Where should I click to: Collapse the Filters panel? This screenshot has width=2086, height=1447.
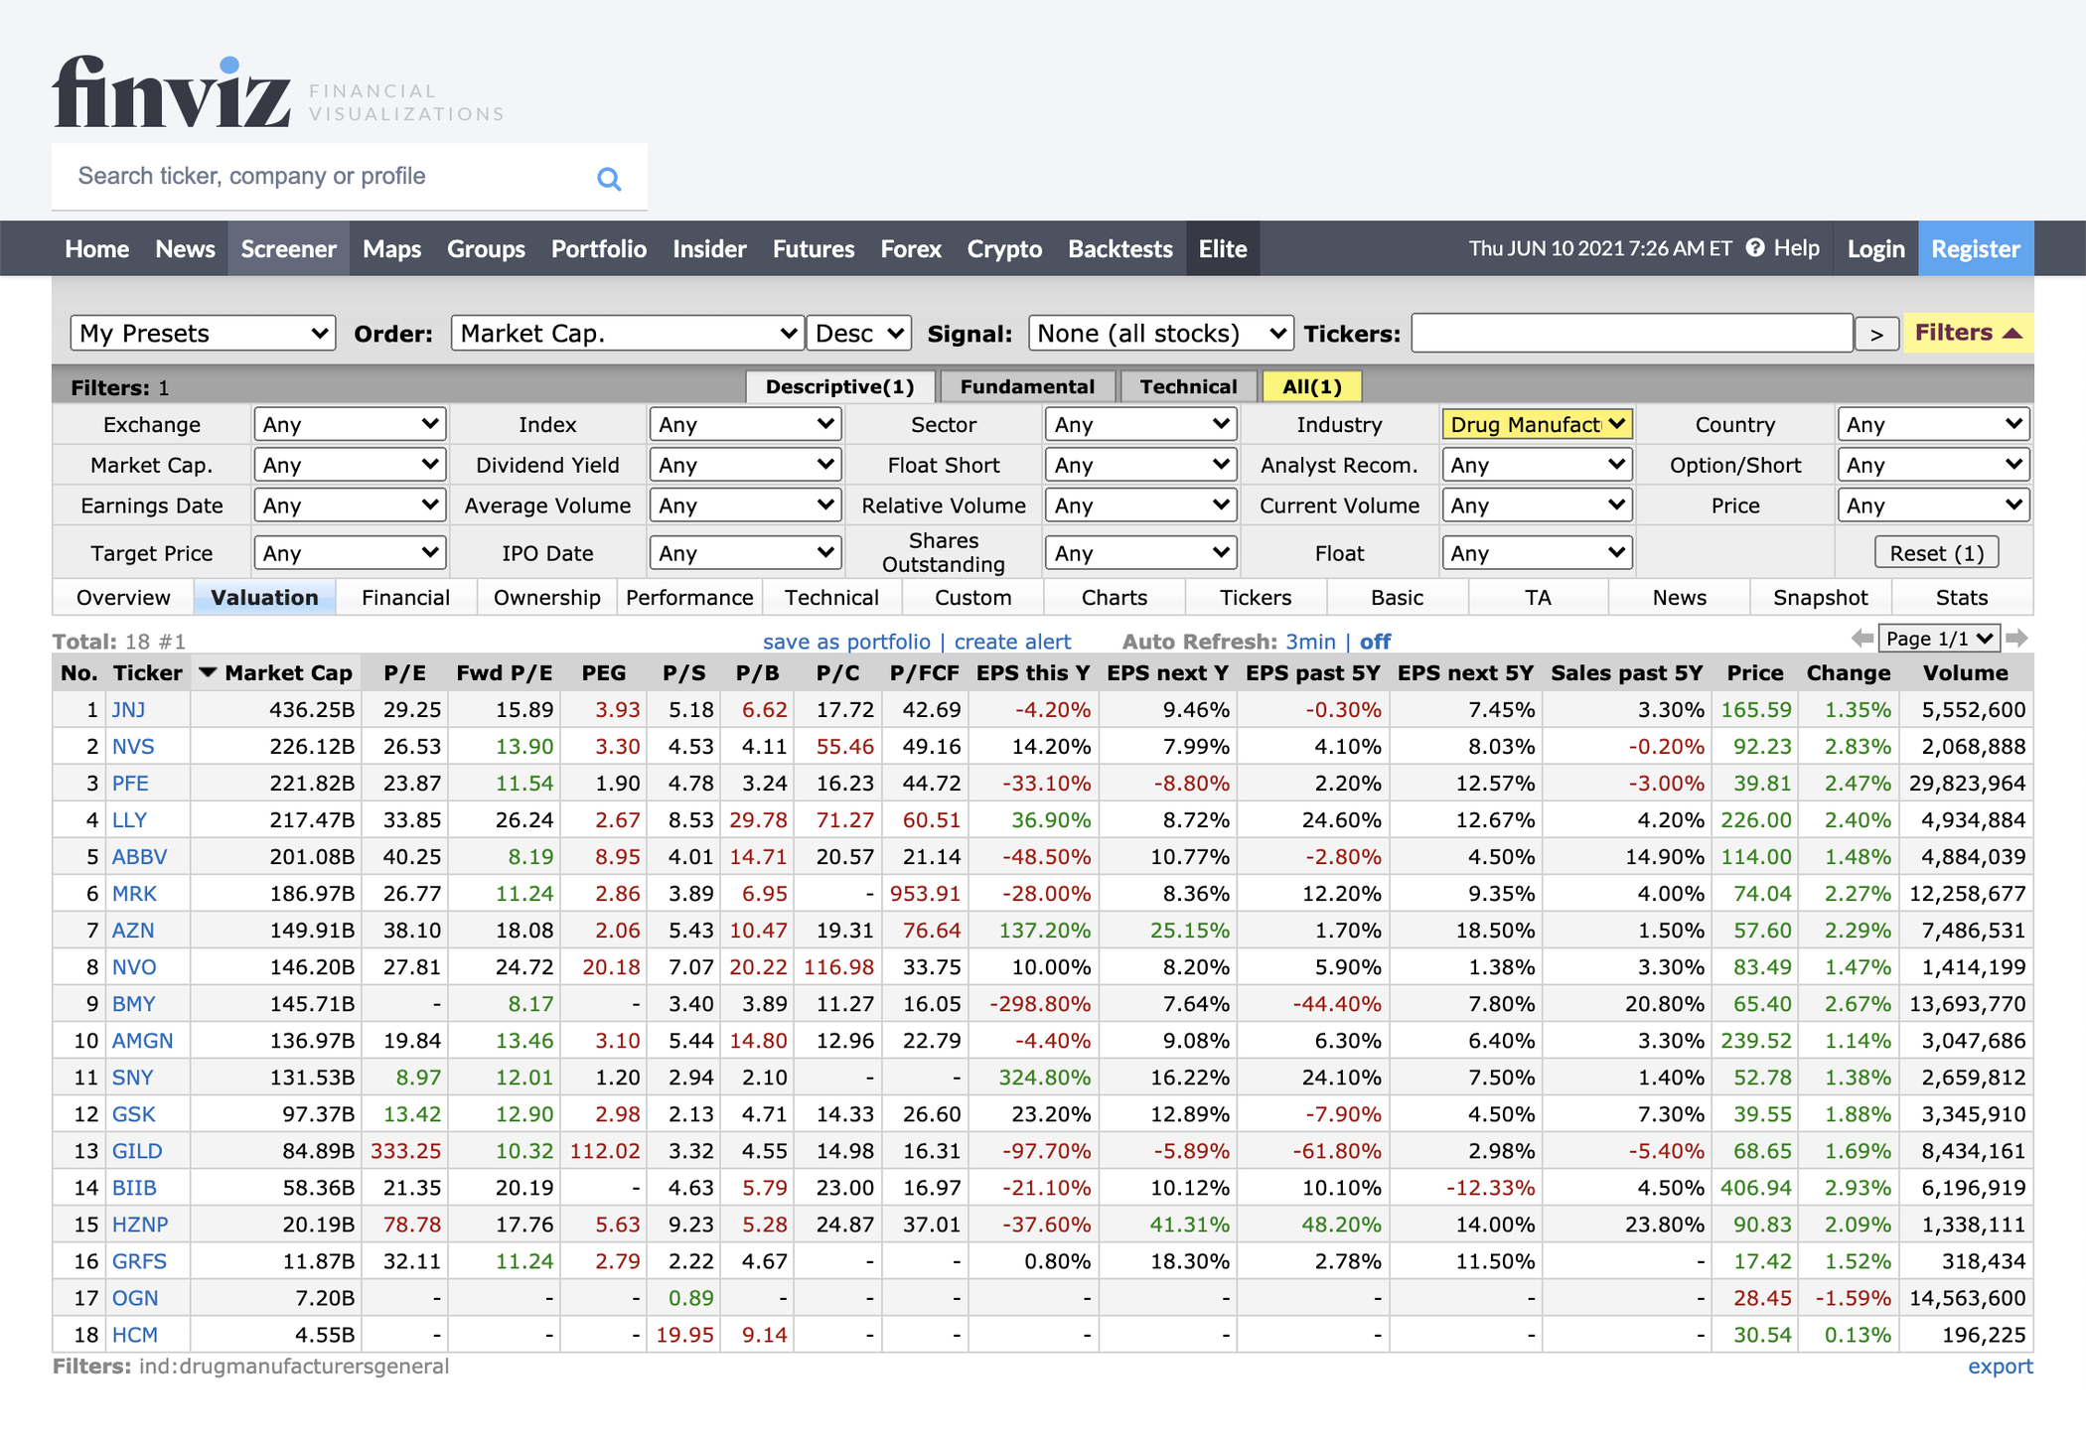[1968, 333]
